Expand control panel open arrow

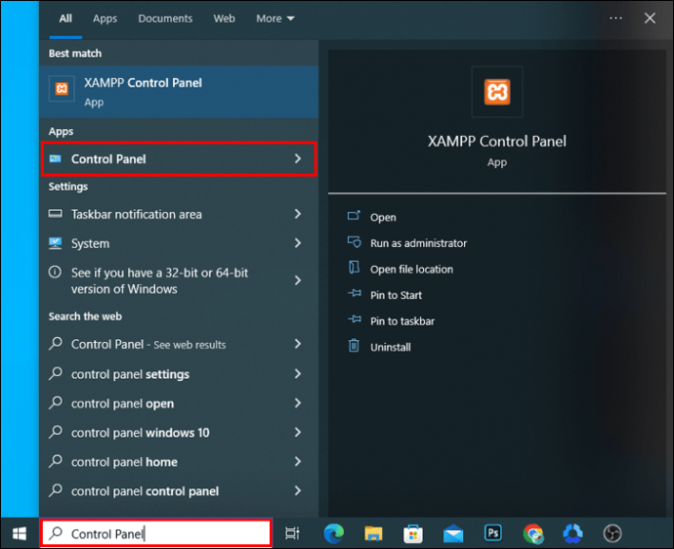(x=298, y=402)
